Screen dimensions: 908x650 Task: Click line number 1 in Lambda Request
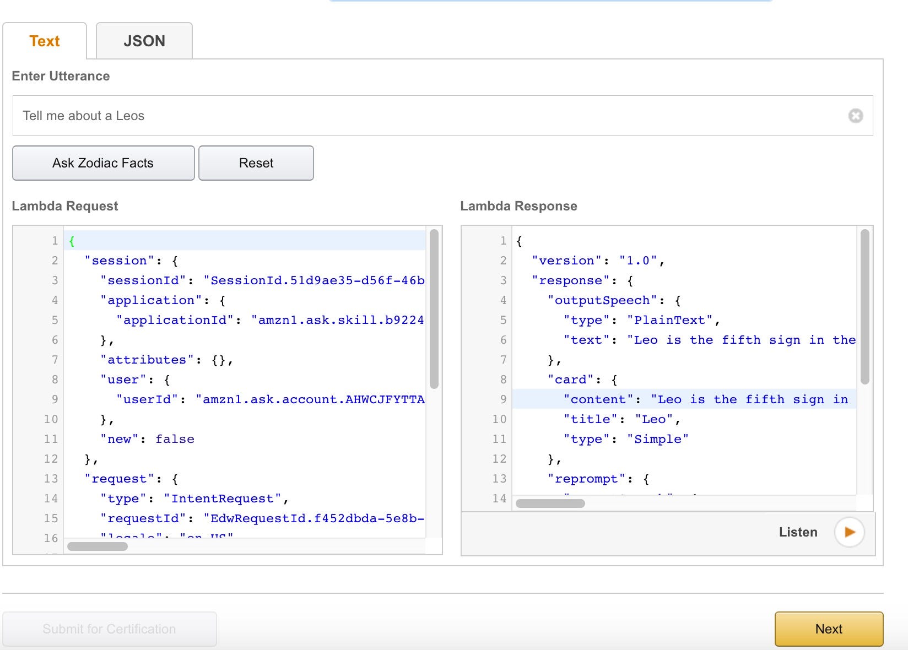coord(55,241)
